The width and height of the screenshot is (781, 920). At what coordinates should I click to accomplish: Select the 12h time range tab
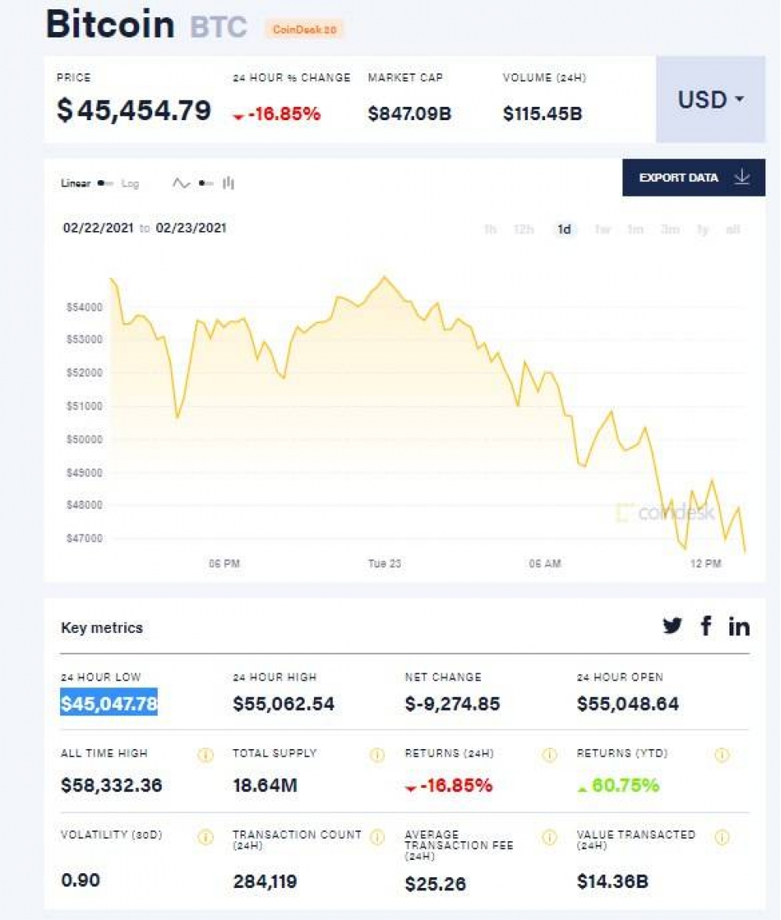coord(524,229)
